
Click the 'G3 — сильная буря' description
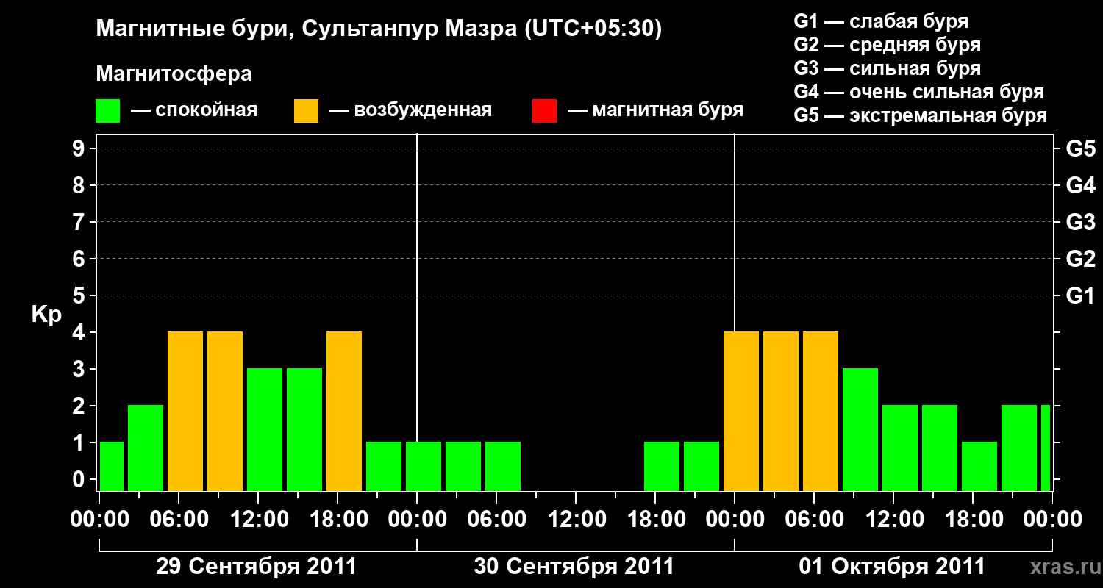[x=887, y=68]
